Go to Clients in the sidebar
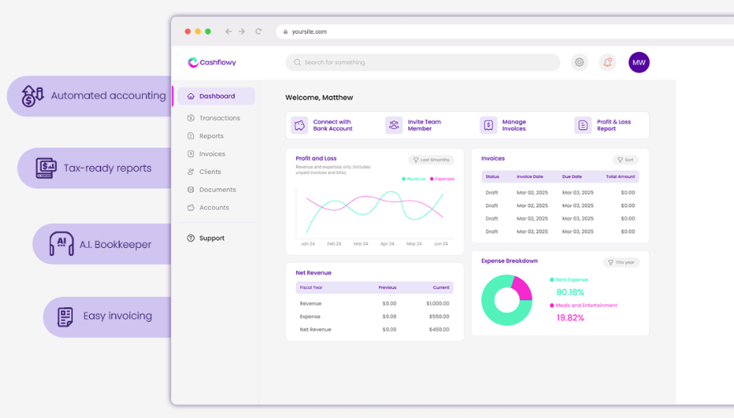 pos(209,172)
